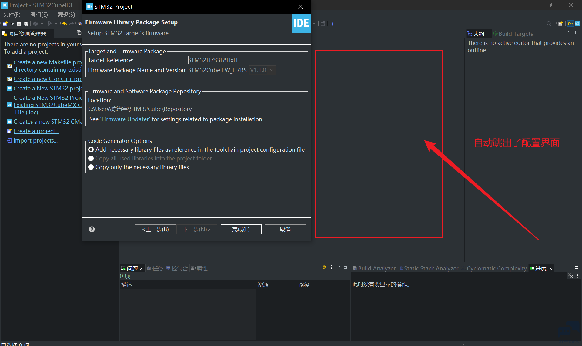Click the Save toolbar icon
Screen dimensions: 582x346
point(19,24)
